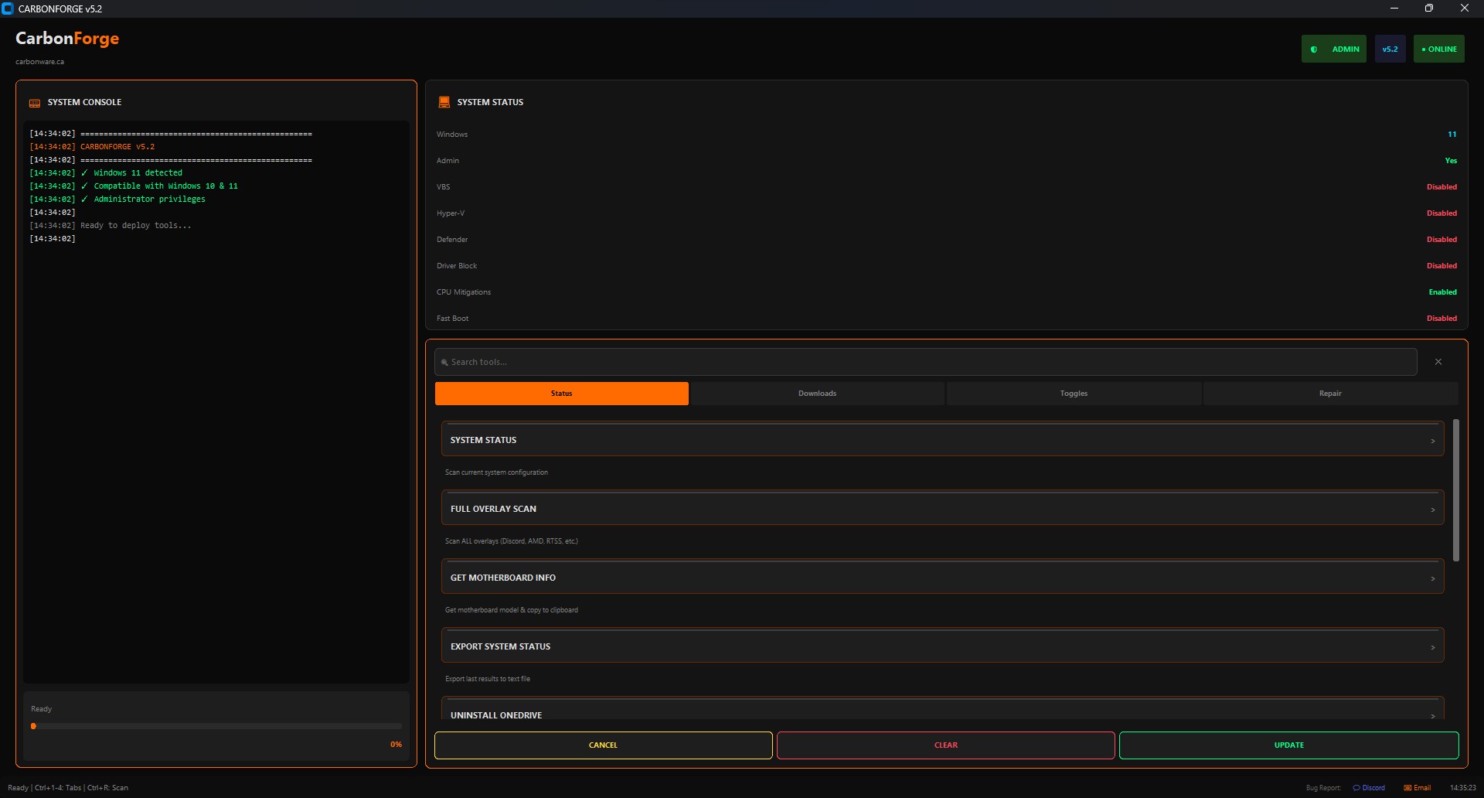This screenshot has height=798, width=1484.
Task: Switch to the Downloads tab
Action: coord(817,393)
